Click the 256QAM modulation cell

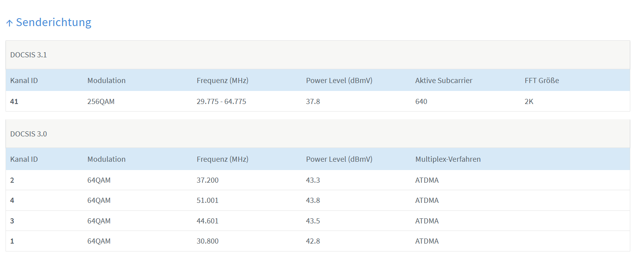coord(101,102)
